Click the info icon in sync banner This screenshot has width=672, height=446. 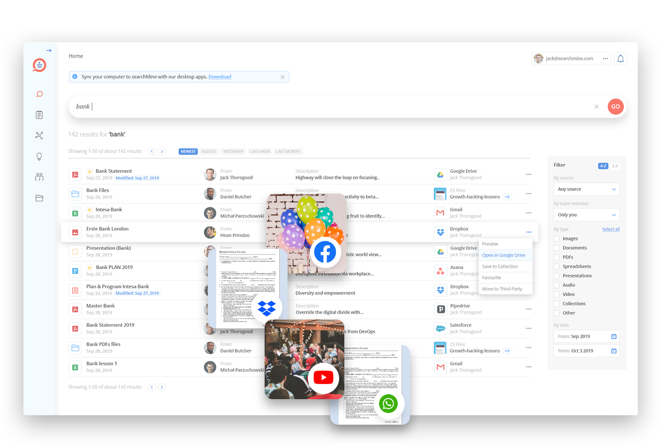click(75, 77)
